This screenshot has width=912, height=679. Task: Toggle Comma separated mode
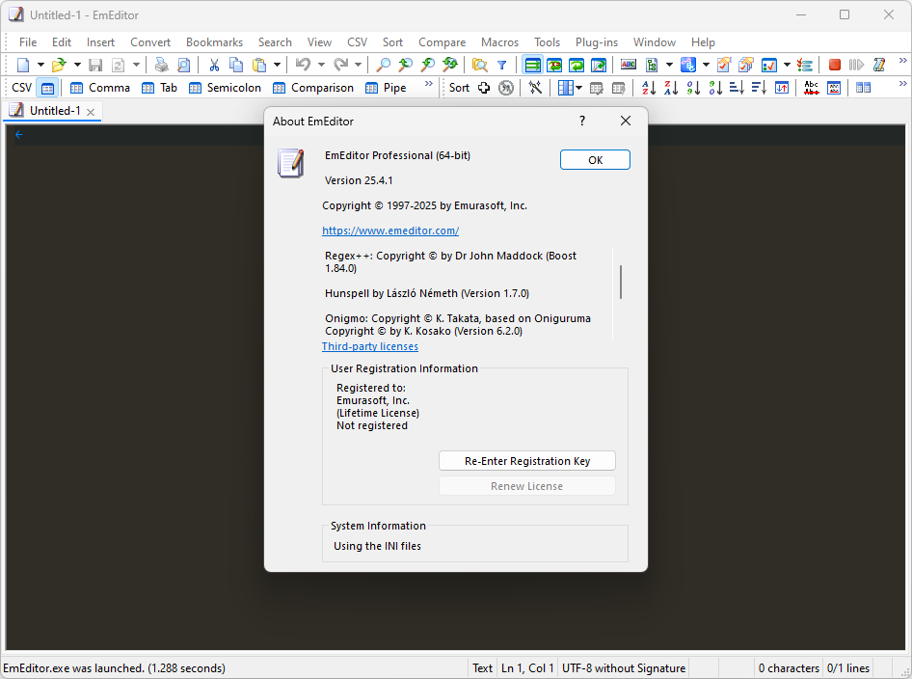pyautogui.click(x=99, y=88)
